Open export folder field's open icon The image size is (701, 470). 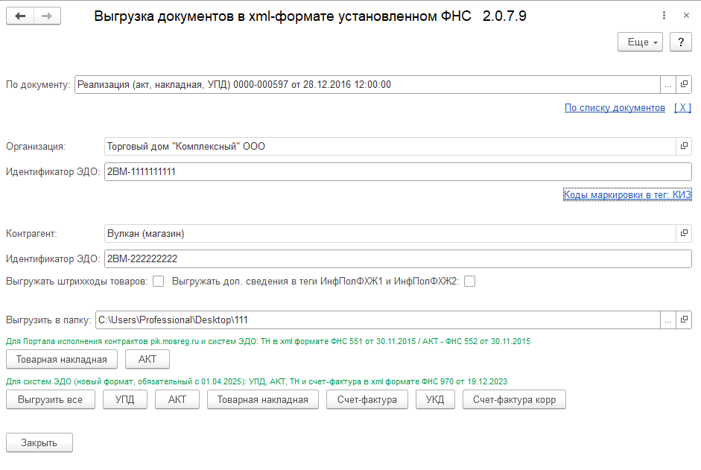pos(684,320)
